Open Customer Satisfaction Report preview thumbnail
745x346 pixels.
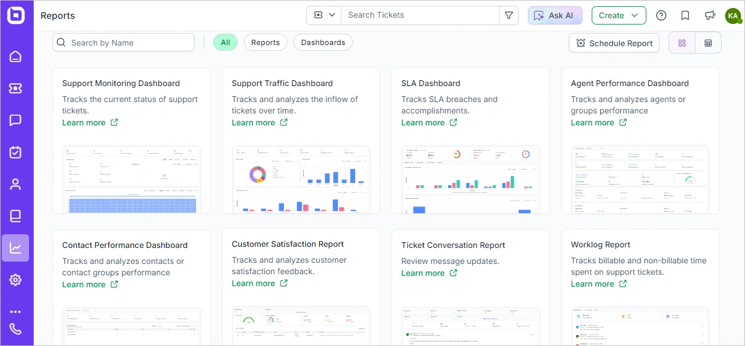click(301, 326)
